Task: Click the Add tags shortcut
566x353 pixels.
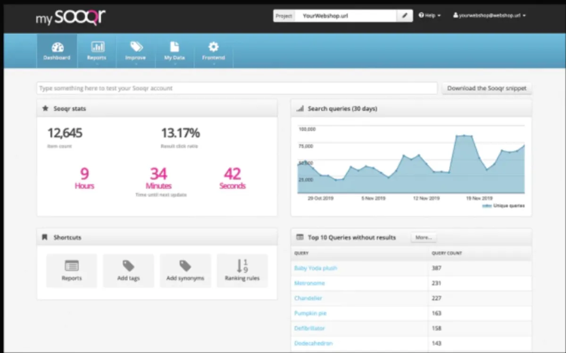Action: pos(128,270)
